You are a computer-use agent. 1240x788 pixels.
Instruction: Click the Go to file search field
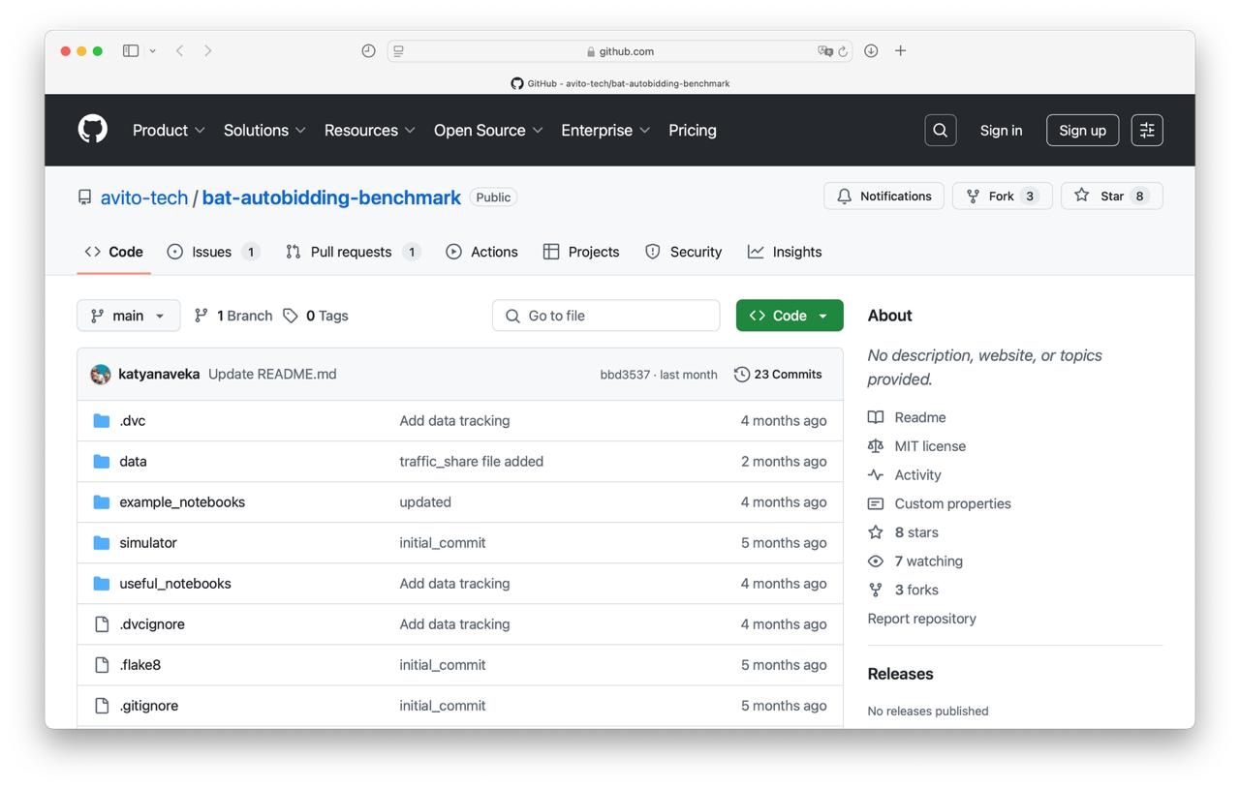[x=606, y=316]
